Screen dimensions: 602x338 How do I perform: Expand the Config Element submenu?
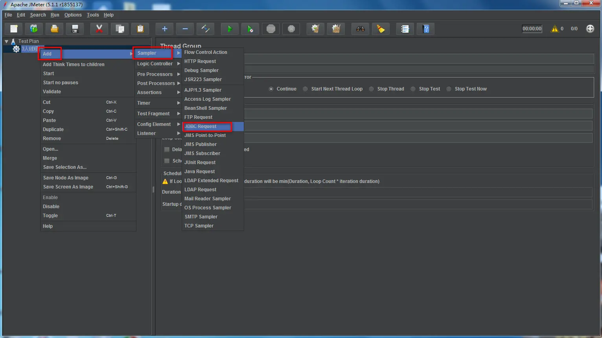point(158,124)
